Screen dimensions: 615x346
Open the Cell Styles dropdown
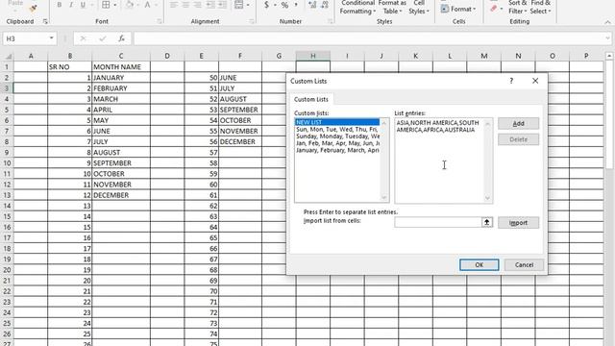[x=419, y=7]
